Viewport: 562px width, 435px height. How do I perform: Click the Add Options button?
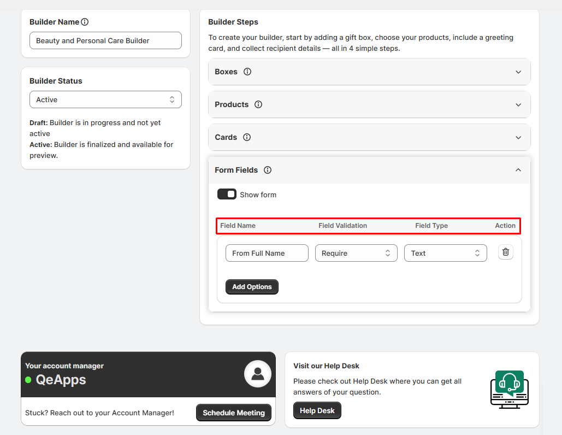pyautogui.click(x=252, y=287)
